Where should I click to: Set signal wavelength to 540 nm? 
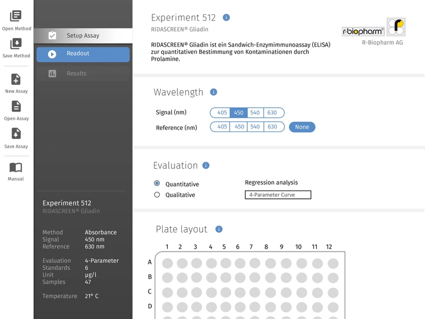(x=255, y=113)
